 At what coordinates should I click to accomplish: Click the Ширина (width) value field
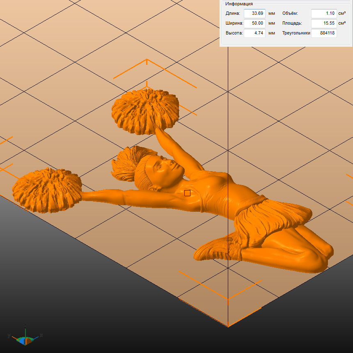click(x=254, y=23)
